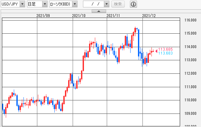Image resolution: width=201 pixels, height=127 pixels.
Task: Click the pink 113.685 price label
Action: point(165,49)
